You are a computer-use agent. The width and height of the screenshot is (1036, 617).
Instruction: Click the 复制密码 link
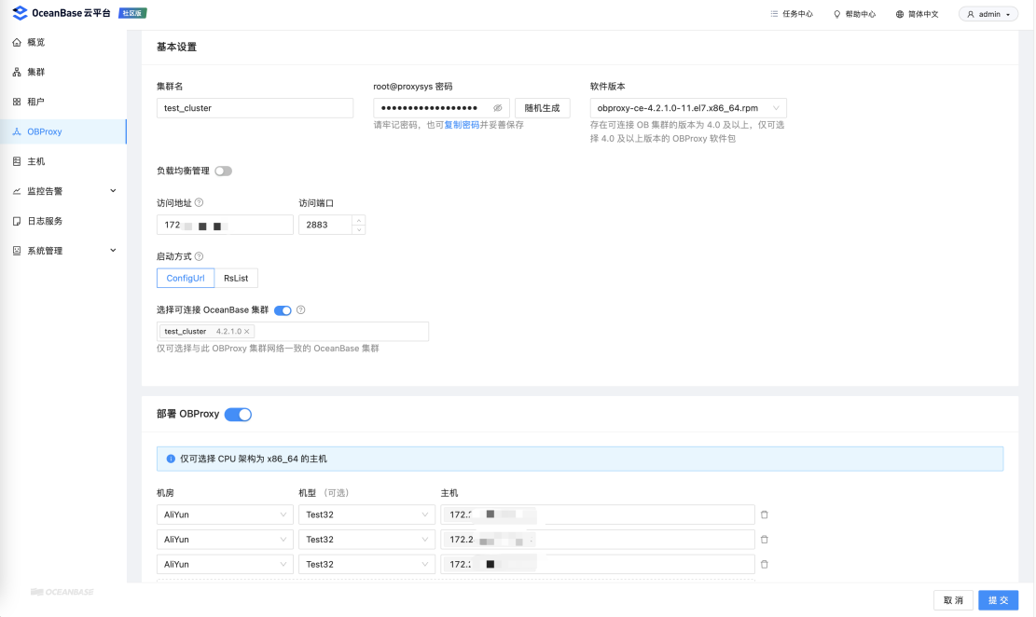[x=462, y=125]
